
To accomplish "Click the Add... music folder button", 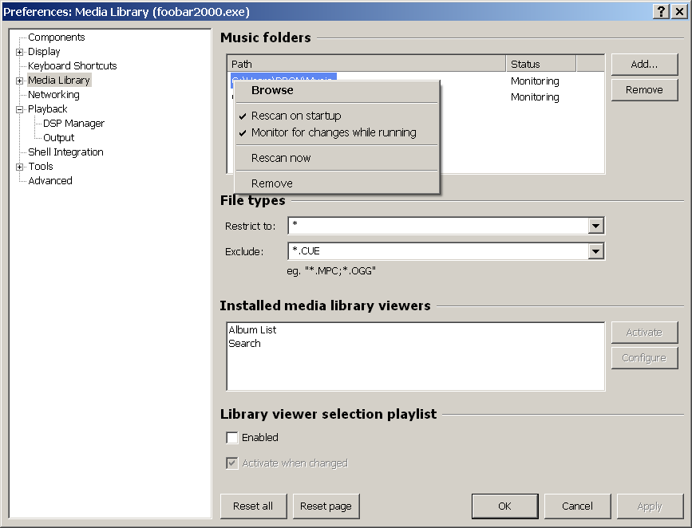I will coord(644,65).
